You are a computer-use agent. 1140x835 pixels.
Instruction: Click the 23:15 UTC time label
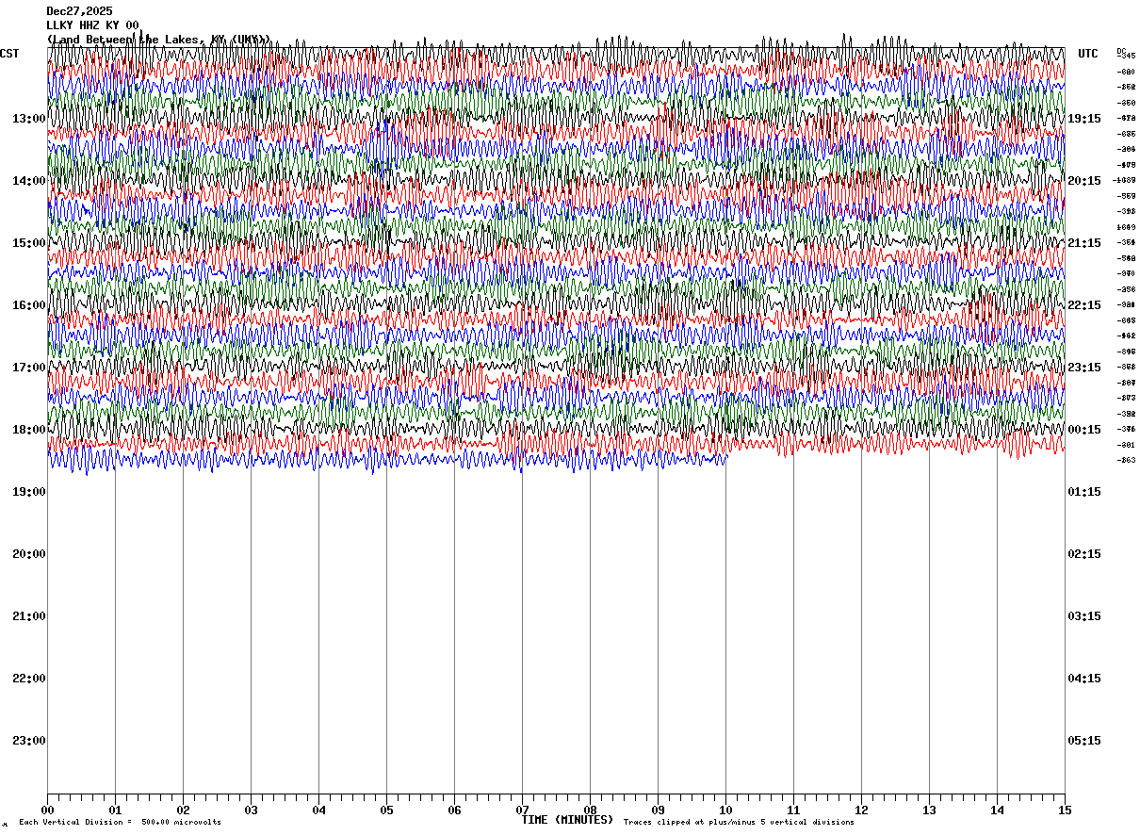[x=1083, y=368]
